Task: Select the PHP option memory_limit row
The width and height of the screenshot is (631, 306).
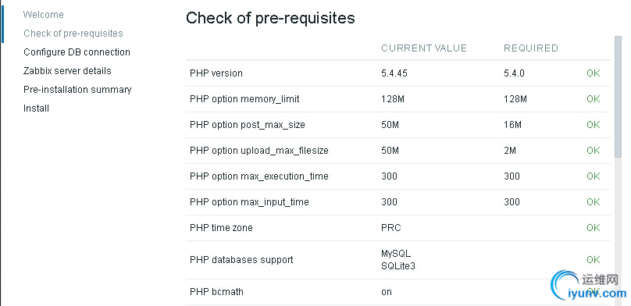Action: click(398, 99)
